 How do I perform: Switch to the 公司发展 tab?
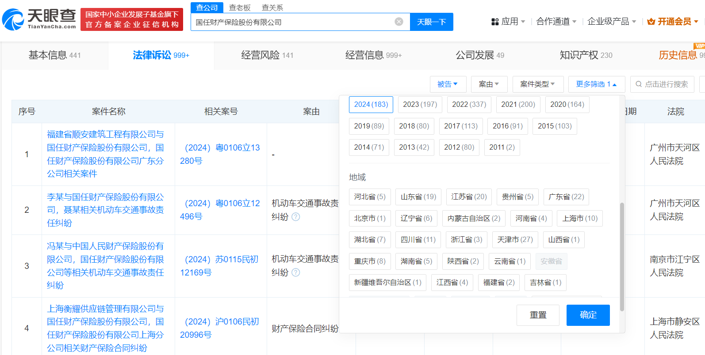pyautogui.click(x=480, y=55)
